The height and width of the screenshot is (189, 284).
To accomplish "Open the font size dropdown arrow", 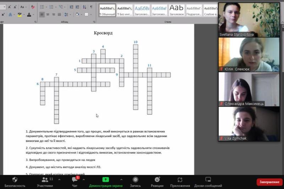I will pos(4,7).
